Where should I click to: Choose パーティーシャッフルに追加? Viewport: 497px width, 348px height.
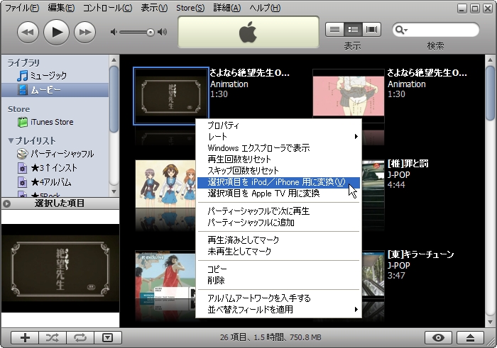point(278,223)
